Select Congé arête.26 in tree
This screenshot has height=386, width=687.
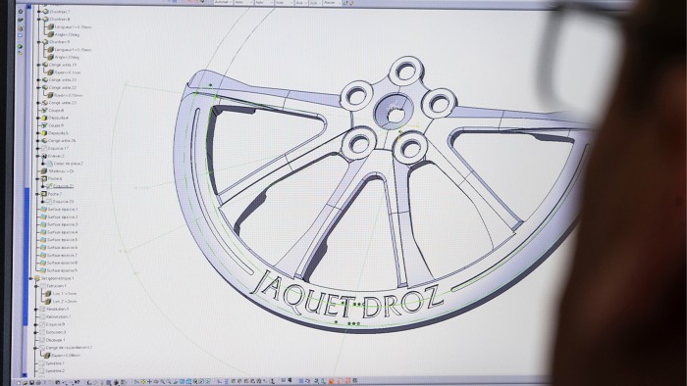click(x=62, y=141)
